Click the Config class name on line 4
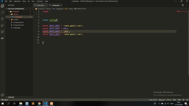Image resolution: width=189 pixels, height=106 pixels. pos(53,20)
